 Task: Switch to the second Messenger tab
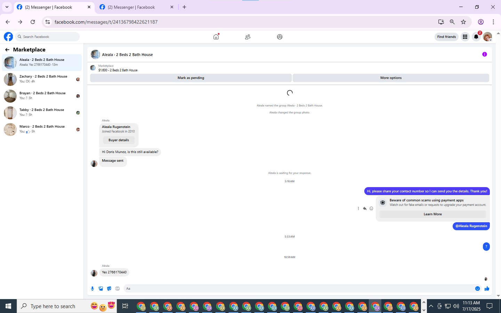[136, 7]
